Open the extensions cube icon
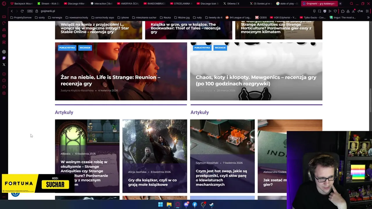The height and width of the screenshot is (209, 372). click(343, 11)
